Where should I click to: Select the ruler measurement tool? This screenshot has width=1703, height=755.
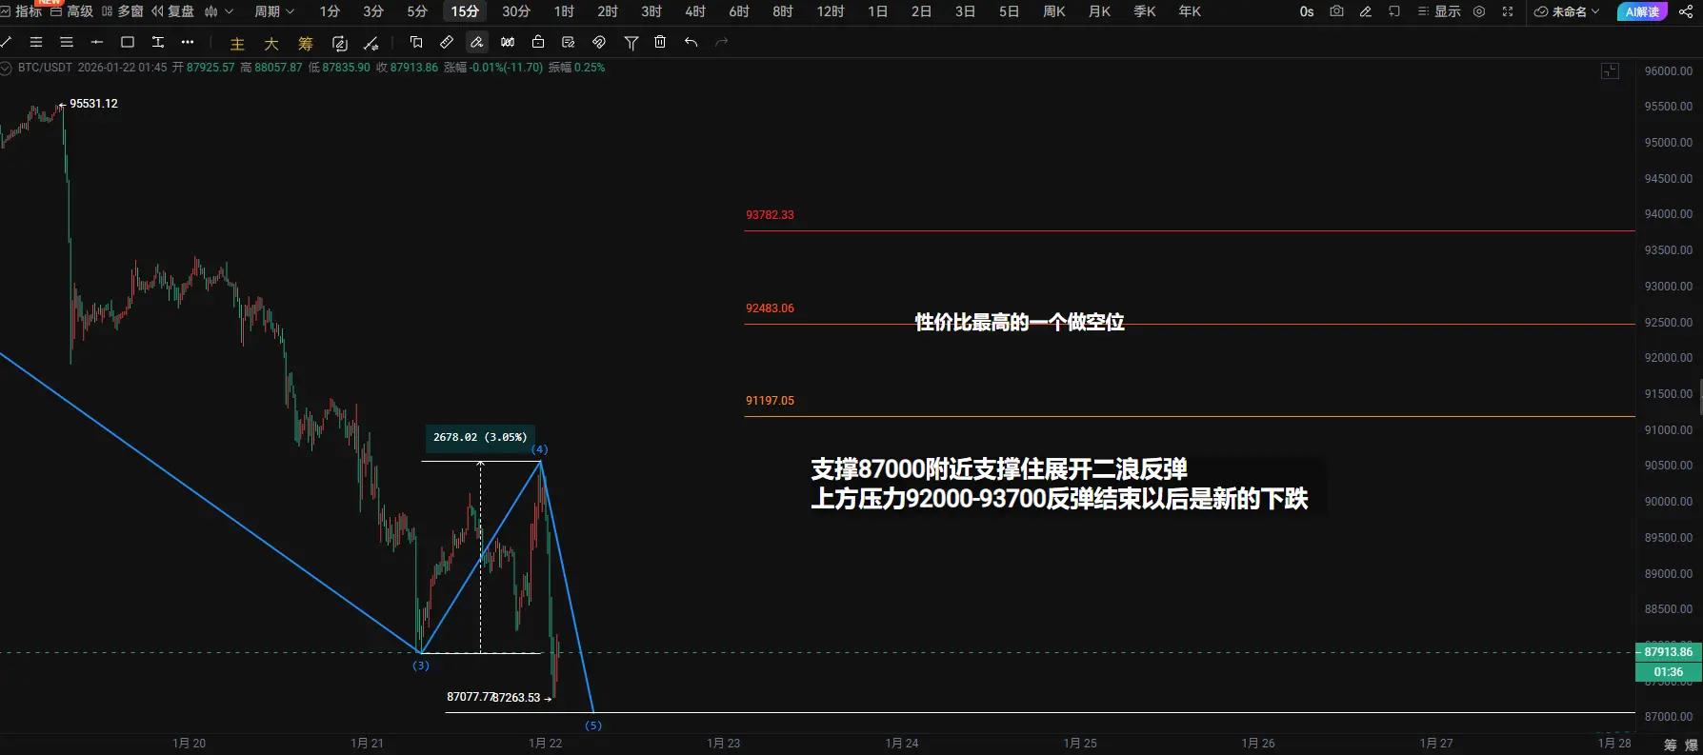[447, 42]
